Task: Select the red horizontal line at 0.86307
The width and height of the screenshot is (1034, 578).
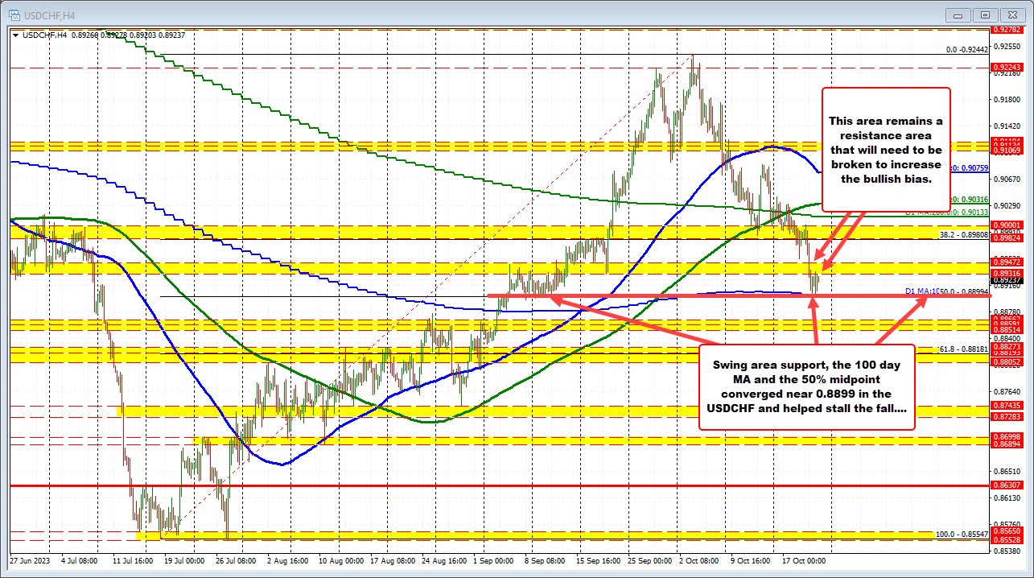Action: coord(483,486)
